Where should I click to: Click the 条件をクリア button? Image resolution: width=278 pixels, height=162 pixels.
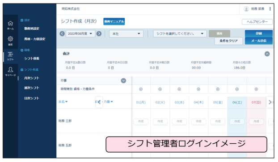(x=228, y=41)
